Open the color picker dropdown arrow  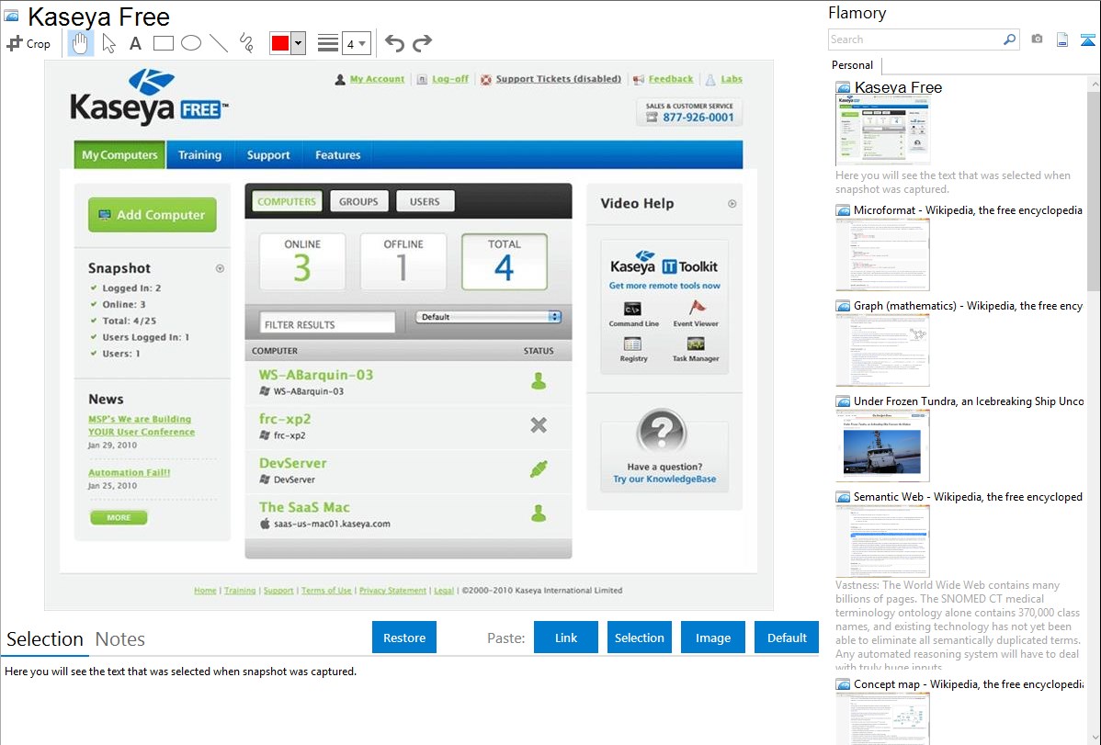pos(299,43)
